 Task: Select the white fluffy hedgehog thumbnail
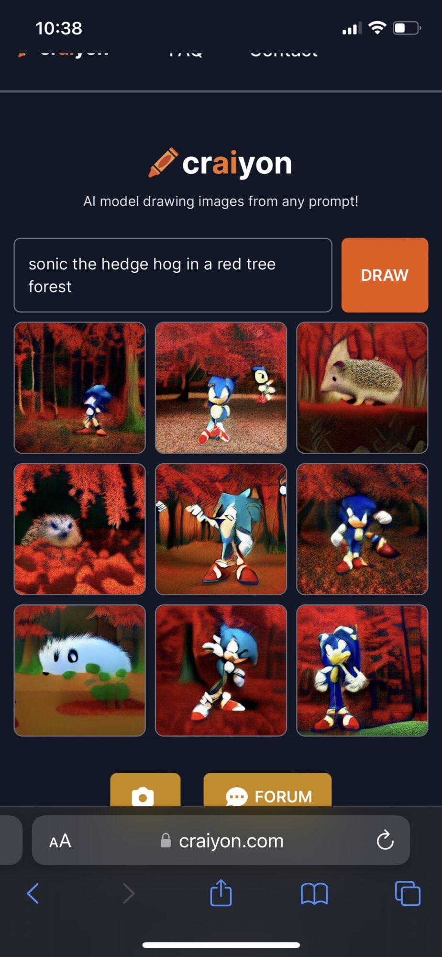[x=80, y=670]
